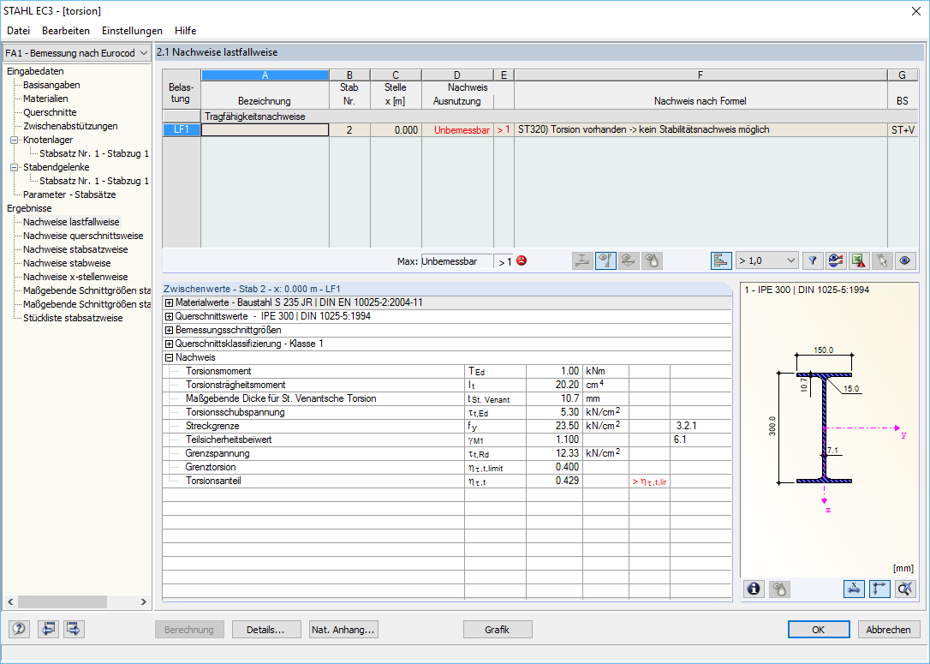Select Nachweise querschnittsweise in the navigator

83,236
